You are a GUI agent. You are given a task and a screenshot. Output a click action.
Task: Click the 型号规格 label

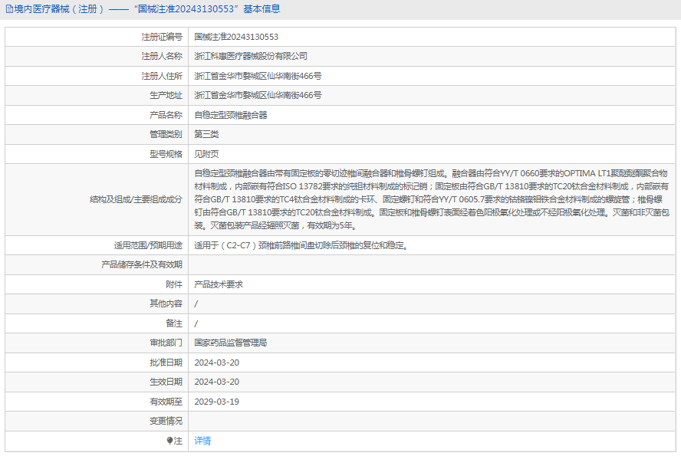coord(166,154)
